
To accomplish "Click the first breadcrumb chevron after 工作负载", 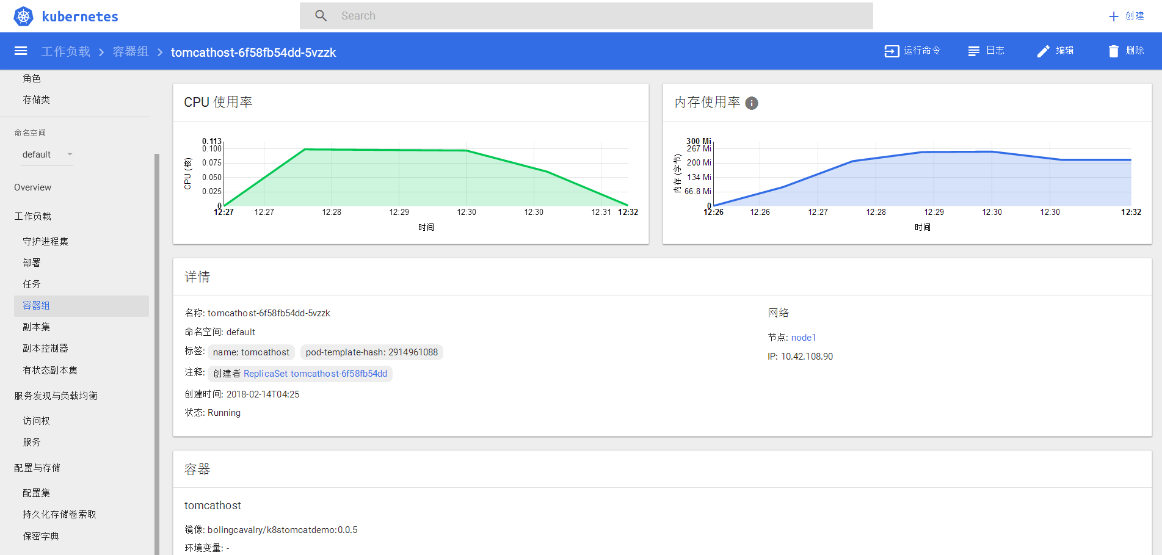I will point(101,53).
